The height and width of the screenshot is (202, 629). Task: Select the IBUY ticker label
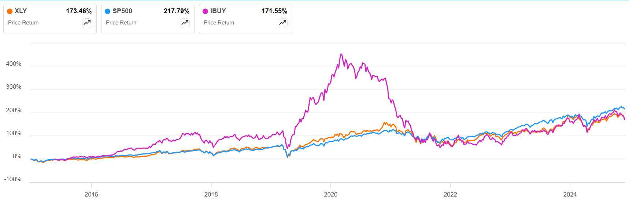point(218,11)
